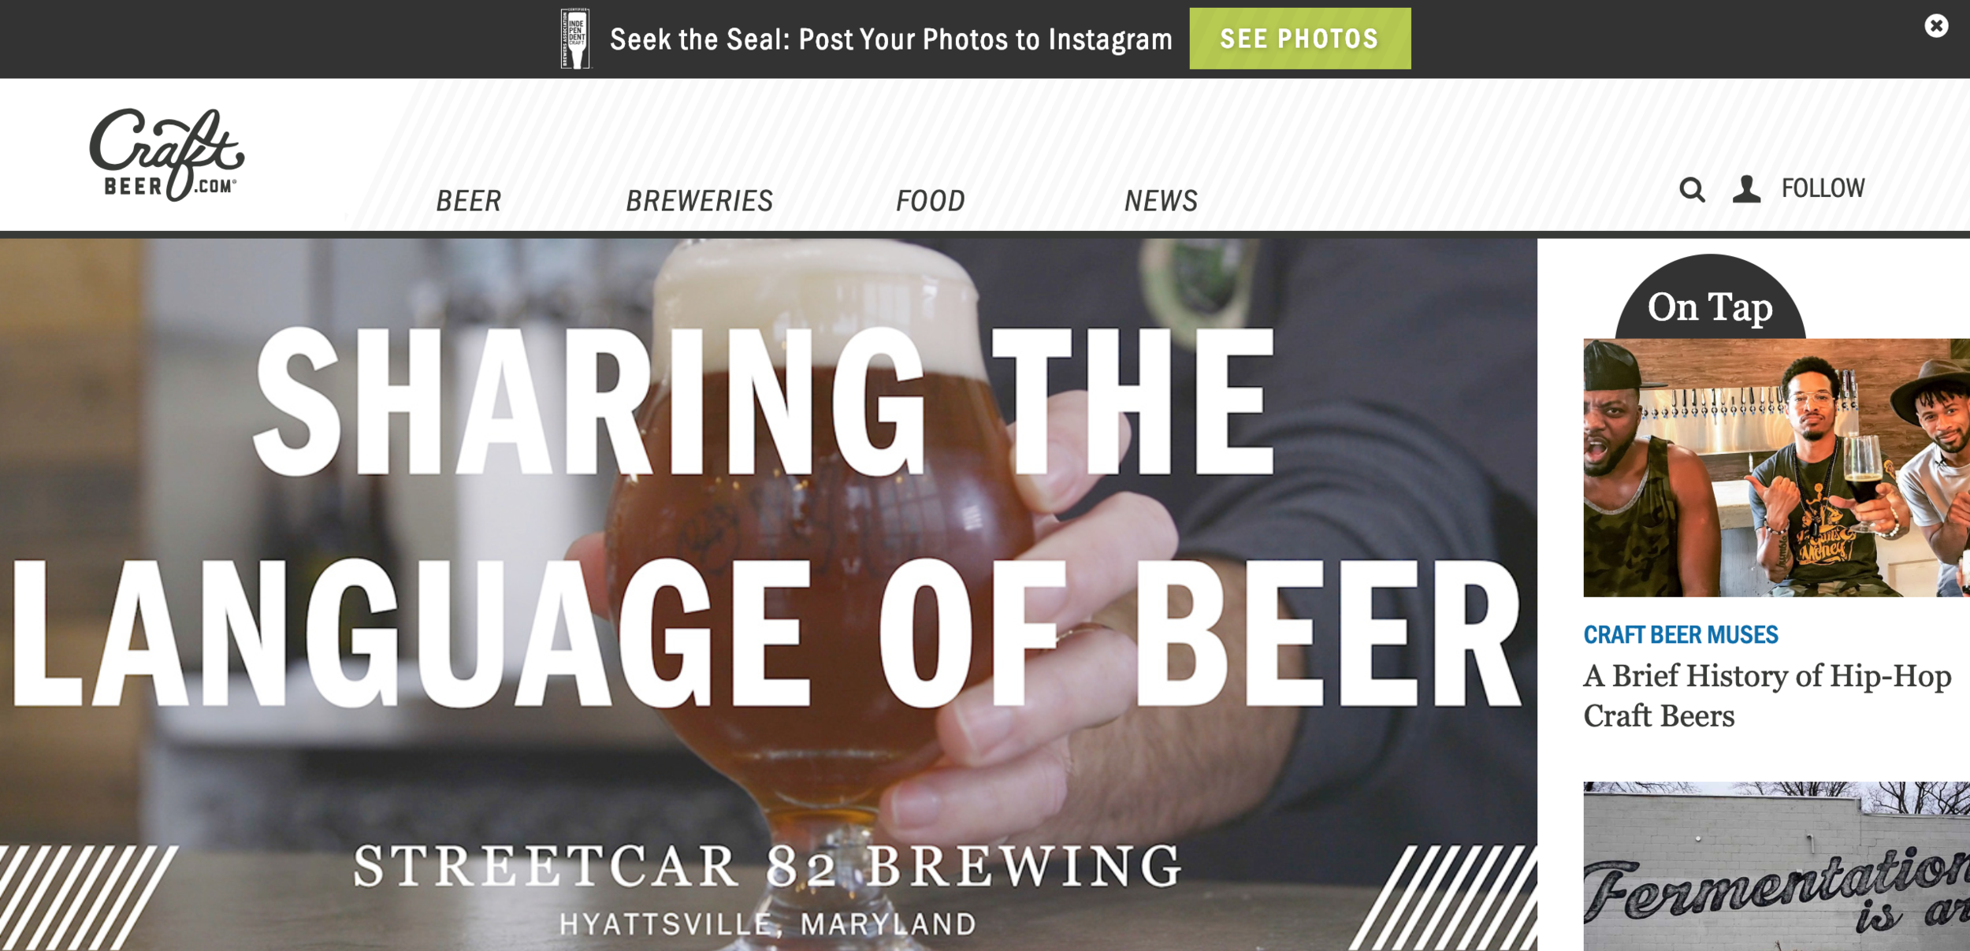Select the FOOD navigation item
Viewport: 1970px width, 951px height.
tap(931, 201)
